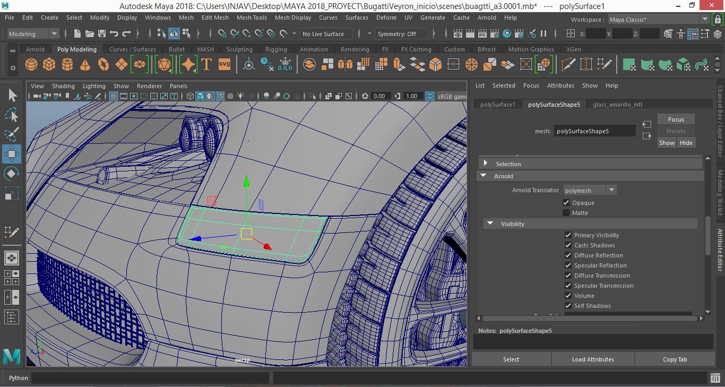Click the Copy Tab button
Viewport: 725px width, 387px height.
[x=675, y=359]
